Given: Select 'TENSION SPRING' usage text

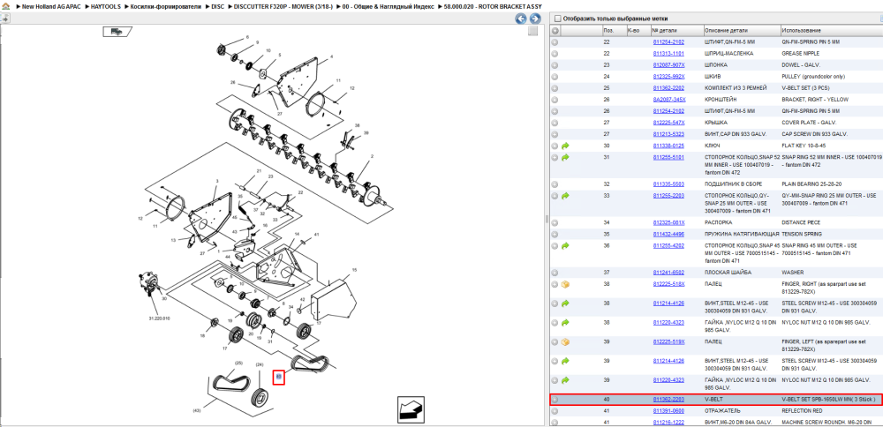Looking at the screenshot, I should click(x=802, y=234).
